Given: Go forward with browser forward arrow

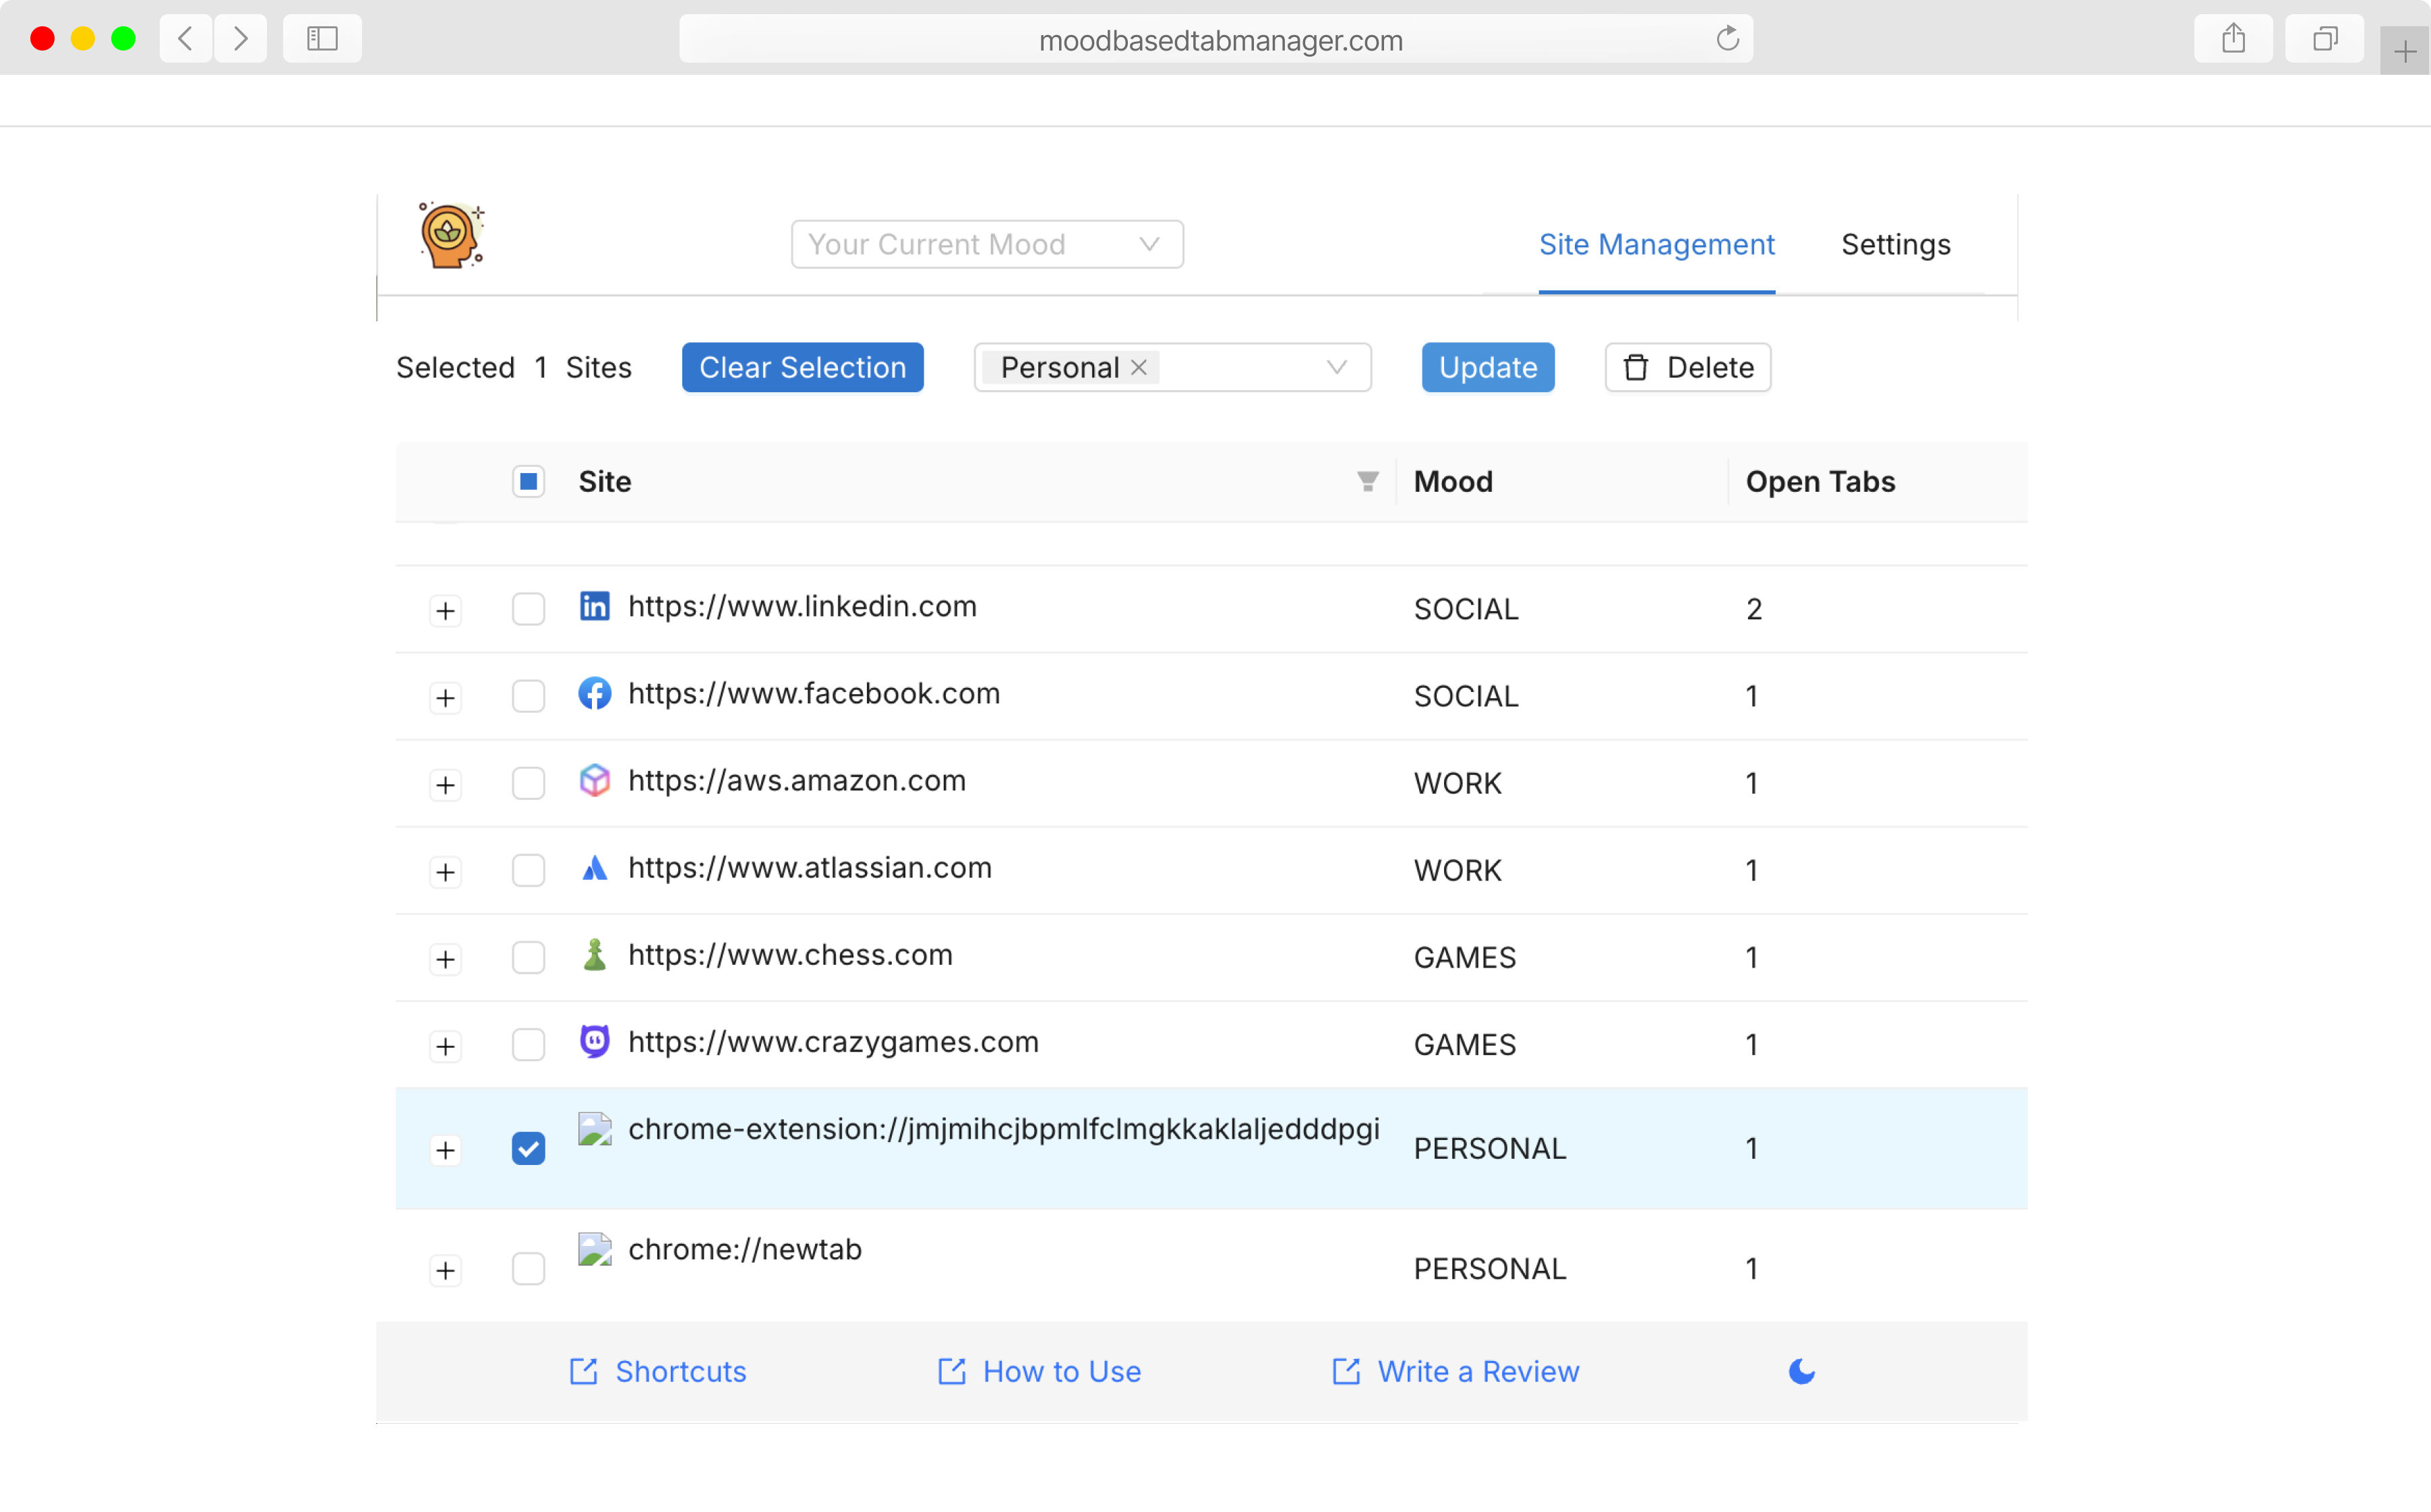Looking at the screenshot, I should pos(240,39).
